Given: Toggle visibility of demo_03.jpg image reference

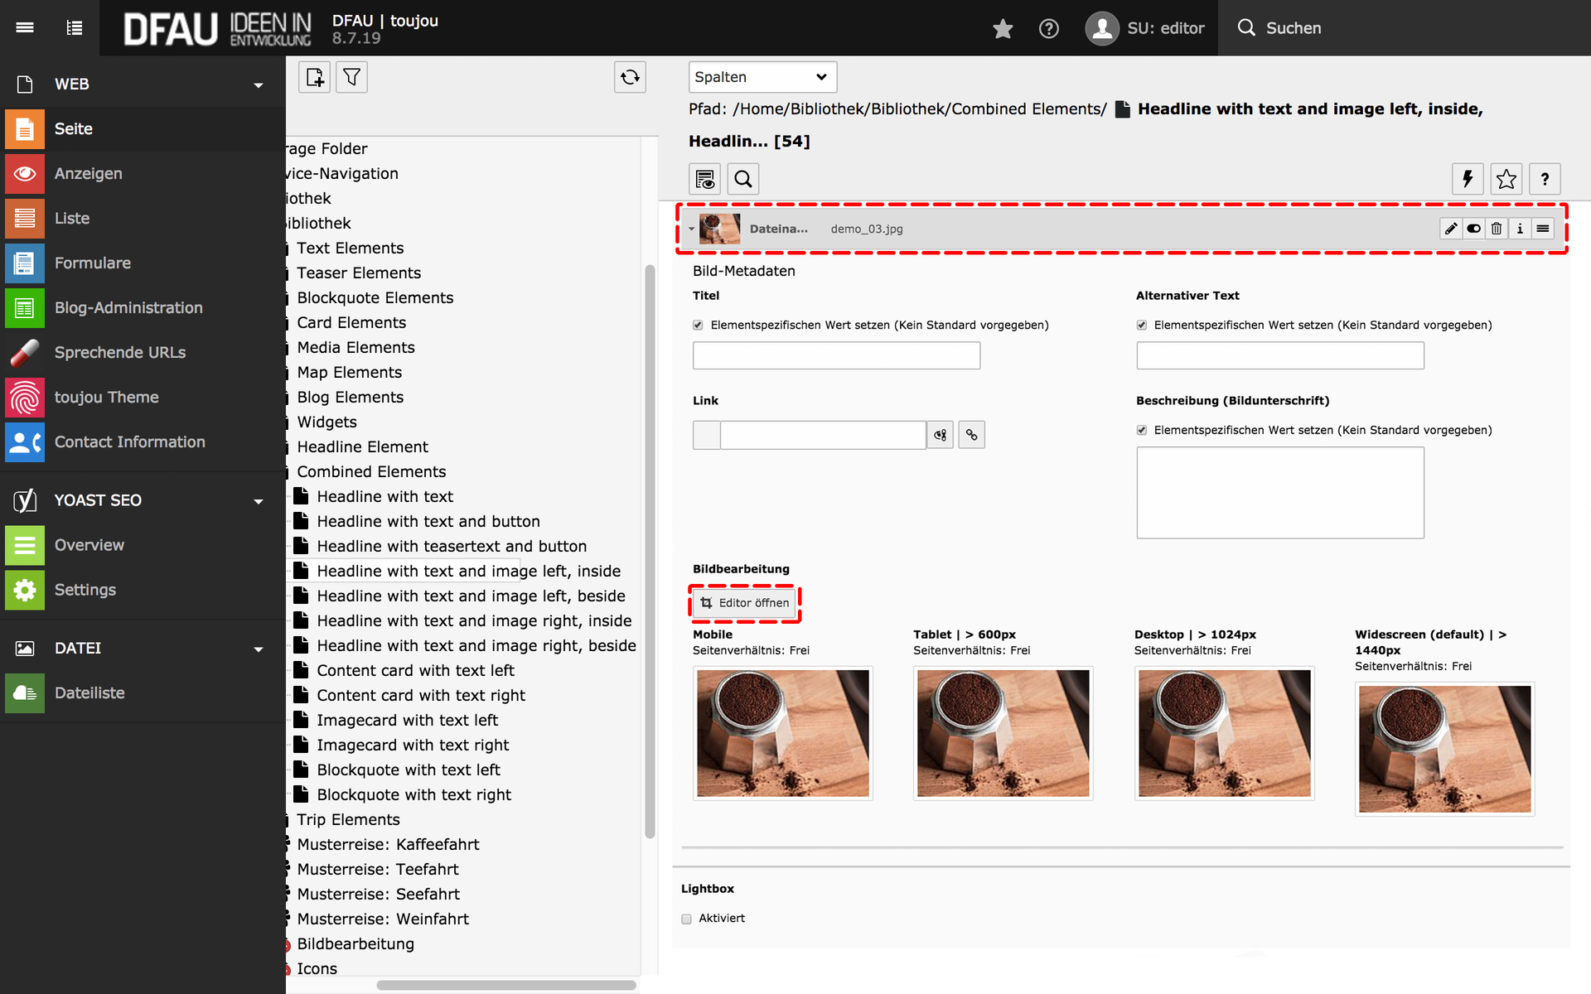Looking at the screenshot, I should pyautogui.click(x=1473, y=229).
